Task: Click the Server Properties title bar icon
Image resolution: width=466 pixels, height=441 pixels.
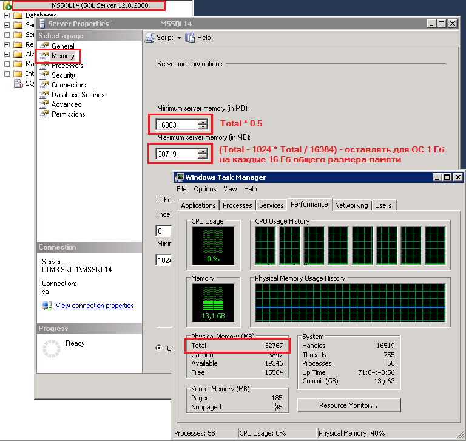Action: [42, 24]
